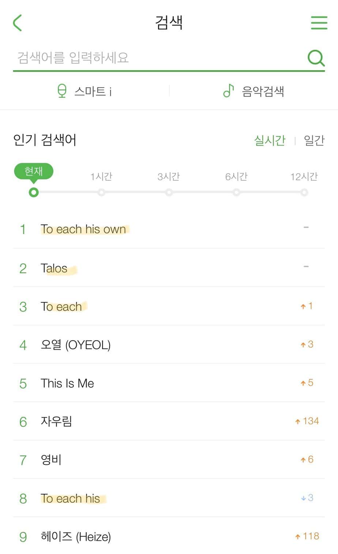Image resolution: width=338 pixels, height=554 pixels.
Task: Select the 3시간 timeline point
Action: point(169,192)
